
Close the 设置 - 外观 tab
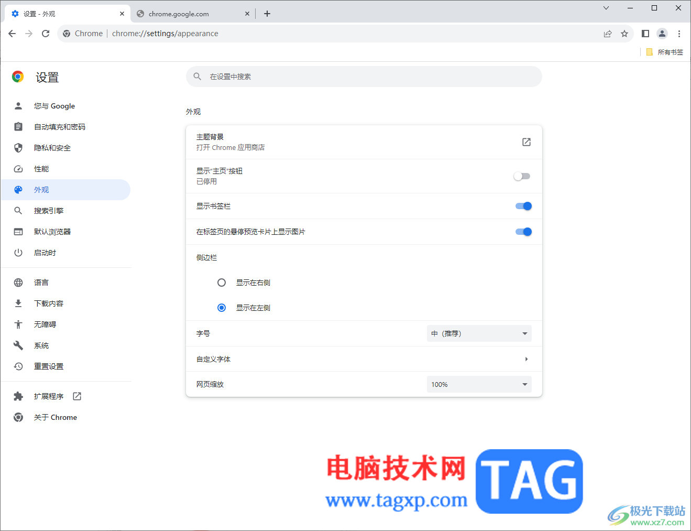point(122,14)
